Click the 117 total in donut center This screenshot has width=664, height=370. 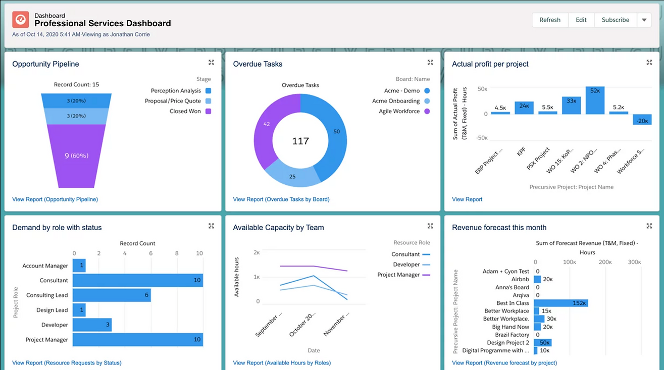pos(300,141)
